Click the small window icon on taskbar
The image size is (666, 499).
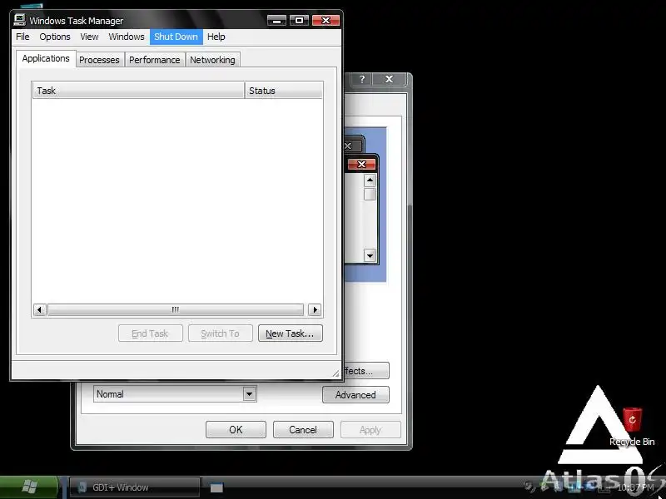click(216, 487)
